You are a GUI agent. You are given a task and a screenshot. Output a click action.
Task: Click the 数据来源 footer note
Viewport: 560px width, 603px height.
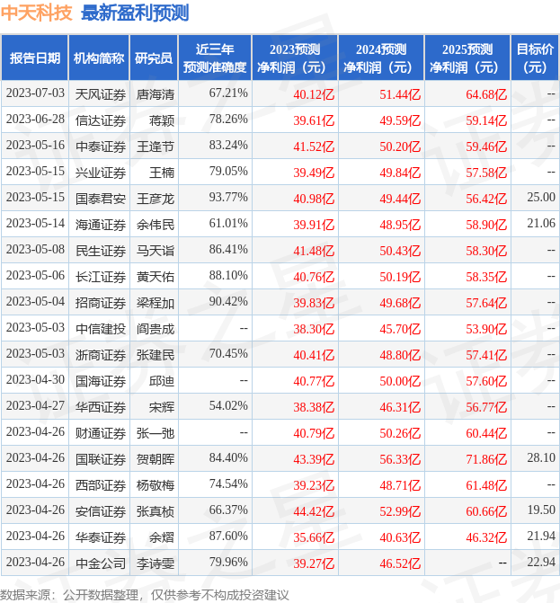click(144, 595)
